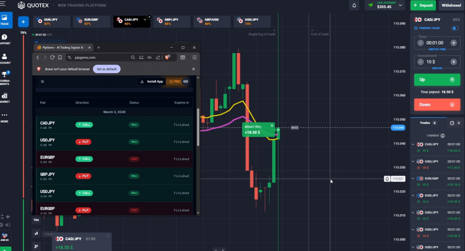Open the PipGems site hamburger menu

(x=42, y=82)
